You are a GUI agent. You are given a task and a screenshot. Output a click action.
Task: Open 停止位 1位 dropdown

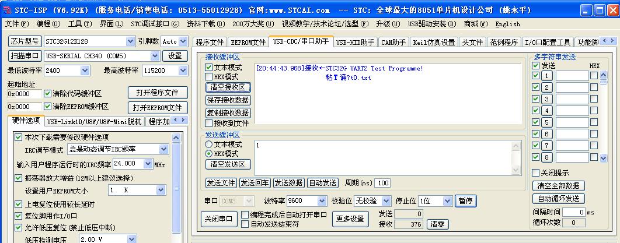[x=447, y=201]
